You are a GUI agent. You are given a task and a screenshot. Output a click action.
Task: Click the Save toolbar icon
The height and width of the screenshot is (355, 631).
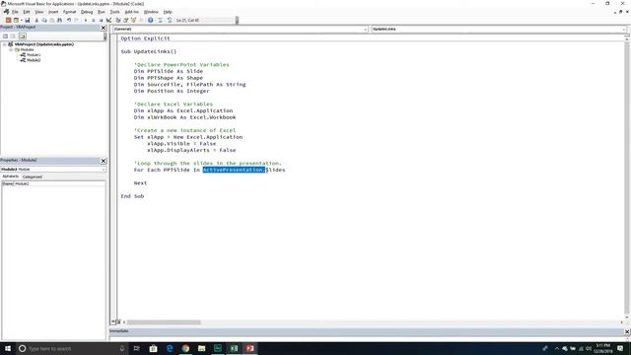28,20
